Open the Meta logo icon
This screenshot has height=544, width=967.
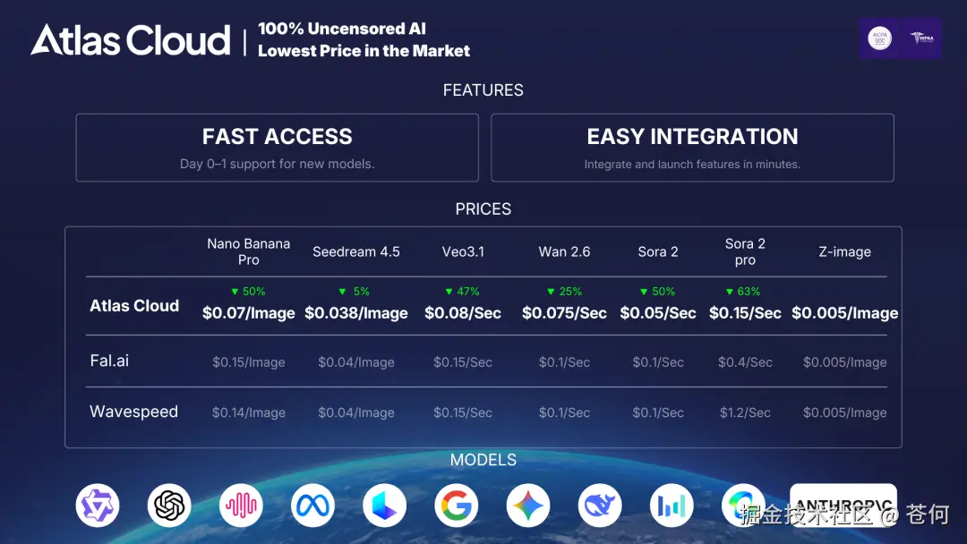(312, 506)
